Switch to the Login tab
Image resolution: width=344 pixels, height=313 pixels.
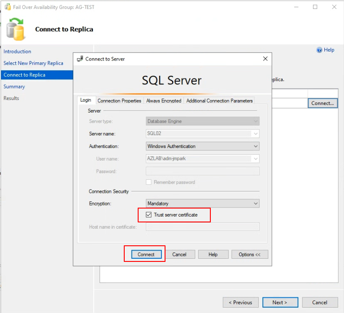click(86, 100)
